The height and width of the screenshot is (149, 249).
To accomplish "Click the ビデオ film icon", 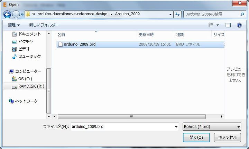I will point(14,49).
